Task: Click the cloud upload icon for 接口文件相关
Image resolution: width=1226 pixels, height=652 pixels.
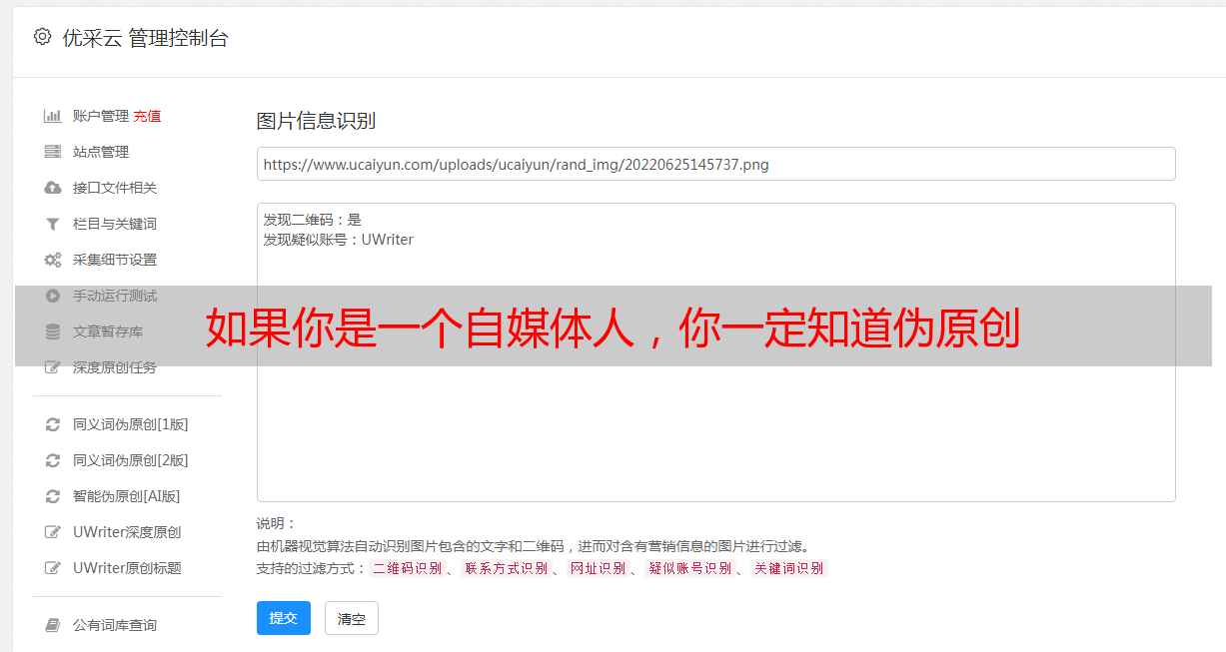Action: 53,188
